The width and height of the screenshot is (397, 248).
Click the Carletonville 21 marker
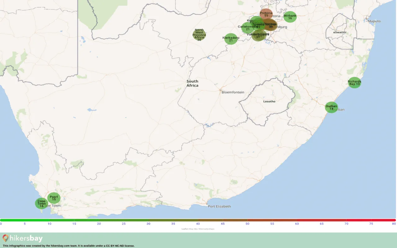(248, 28)
